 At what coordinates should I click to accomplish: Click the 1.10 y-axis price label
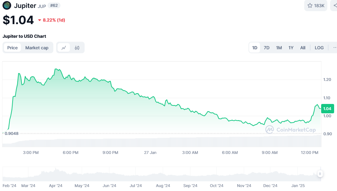coord(327,98)
